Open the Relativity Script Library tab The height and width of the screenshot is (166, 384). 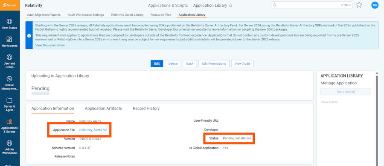(x=127, y=14)
